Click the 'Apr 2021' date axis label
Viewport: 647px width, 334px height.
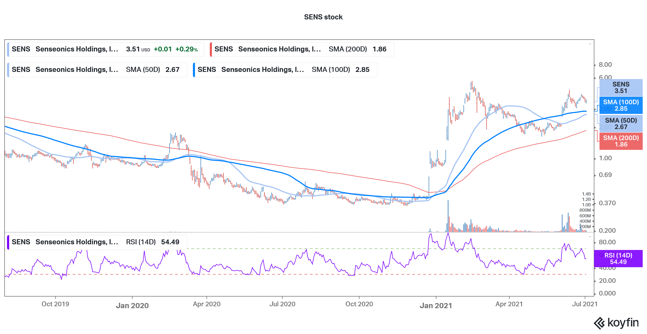(509, 304)
